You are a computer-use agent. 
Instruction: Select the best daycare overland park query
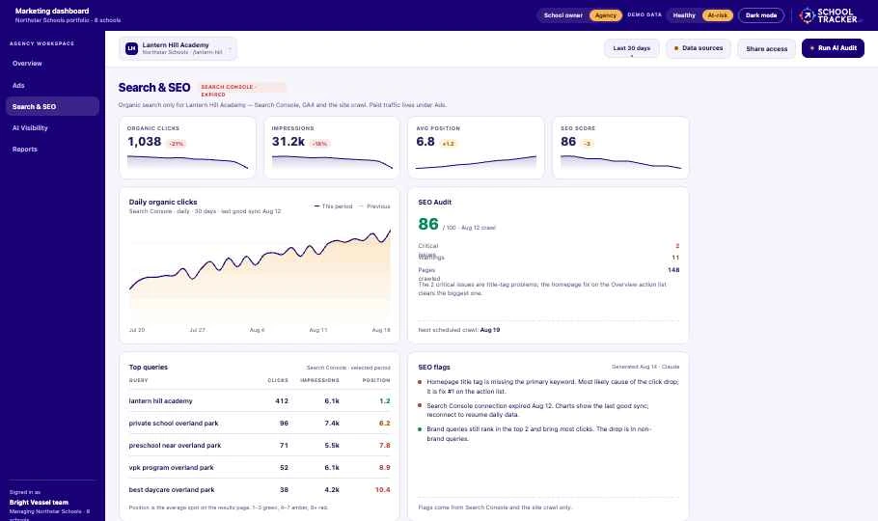[260, 489]
